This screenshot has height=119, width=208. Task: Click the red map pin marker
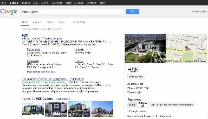coord(186,48)
